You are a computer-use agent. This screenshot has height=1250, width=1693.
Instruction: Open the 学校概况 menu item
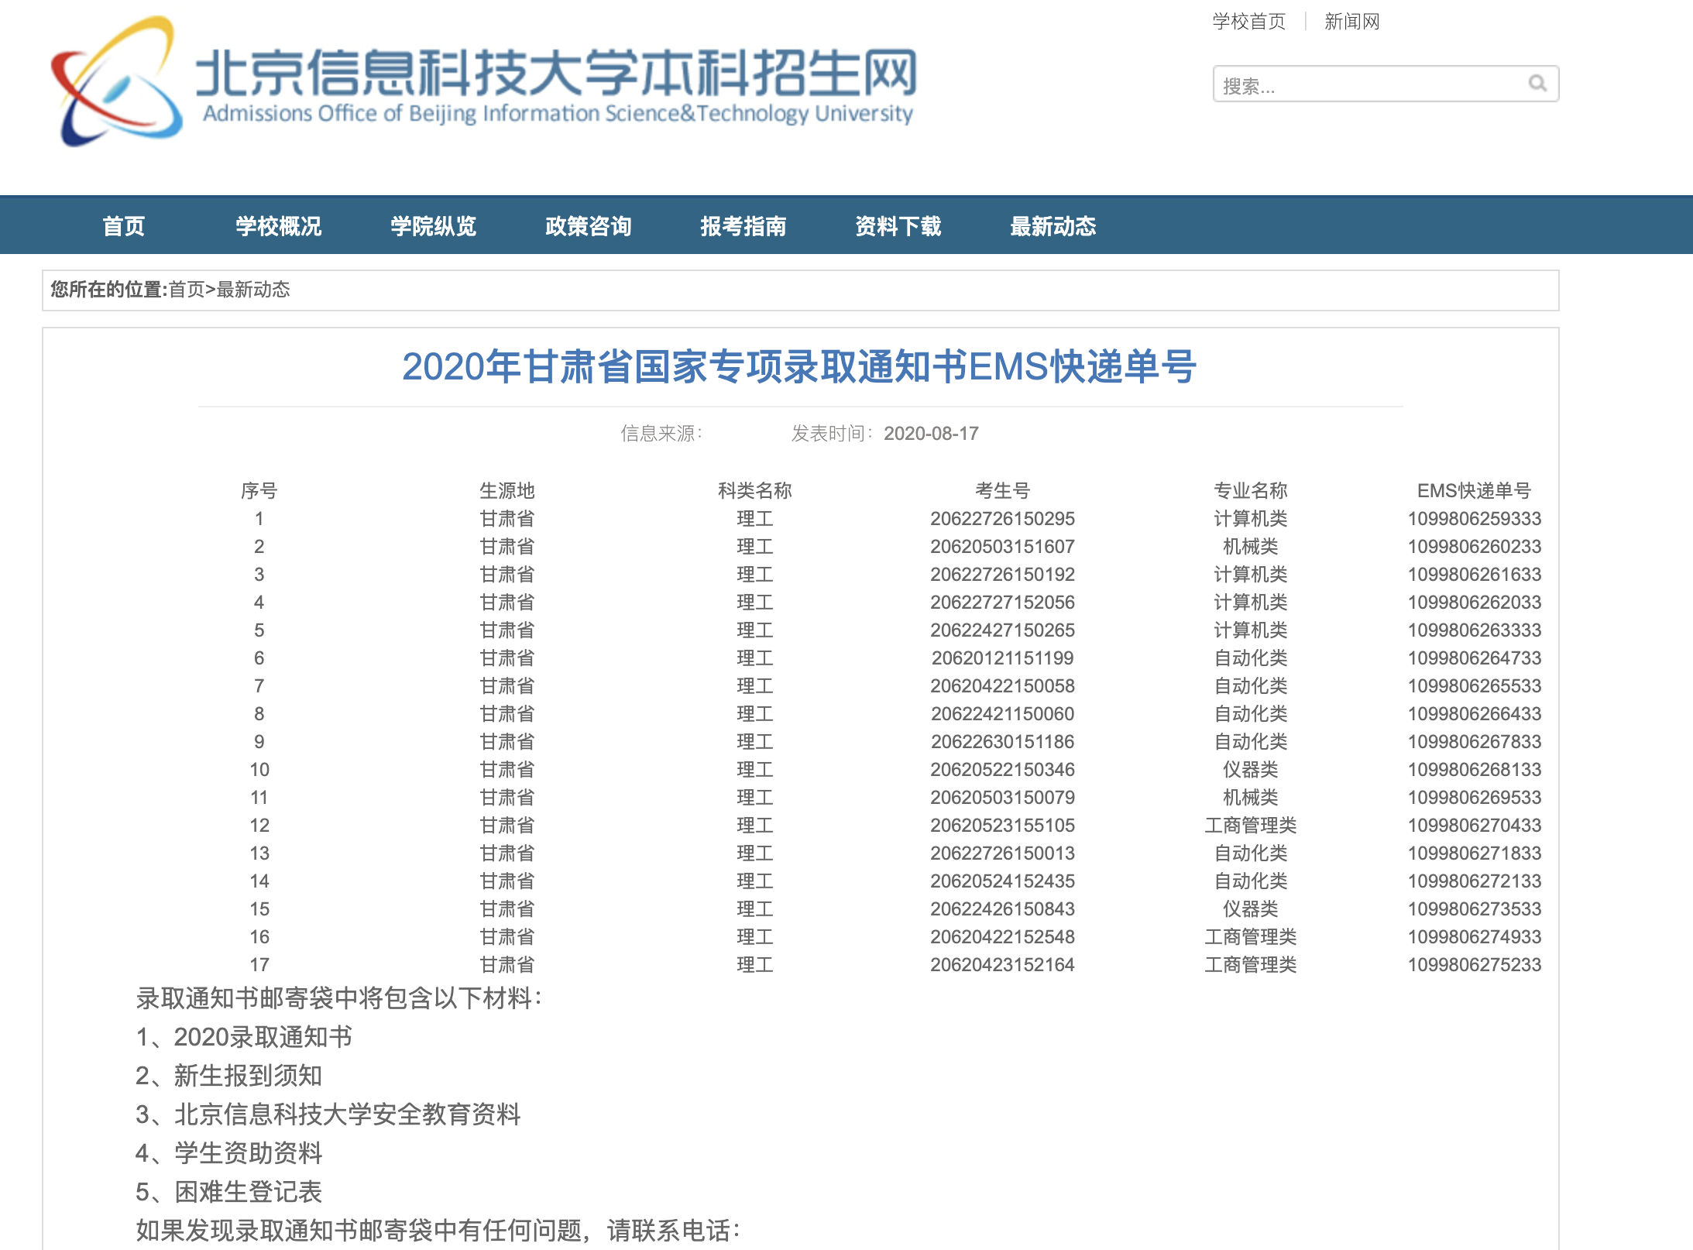click(279, 226)
